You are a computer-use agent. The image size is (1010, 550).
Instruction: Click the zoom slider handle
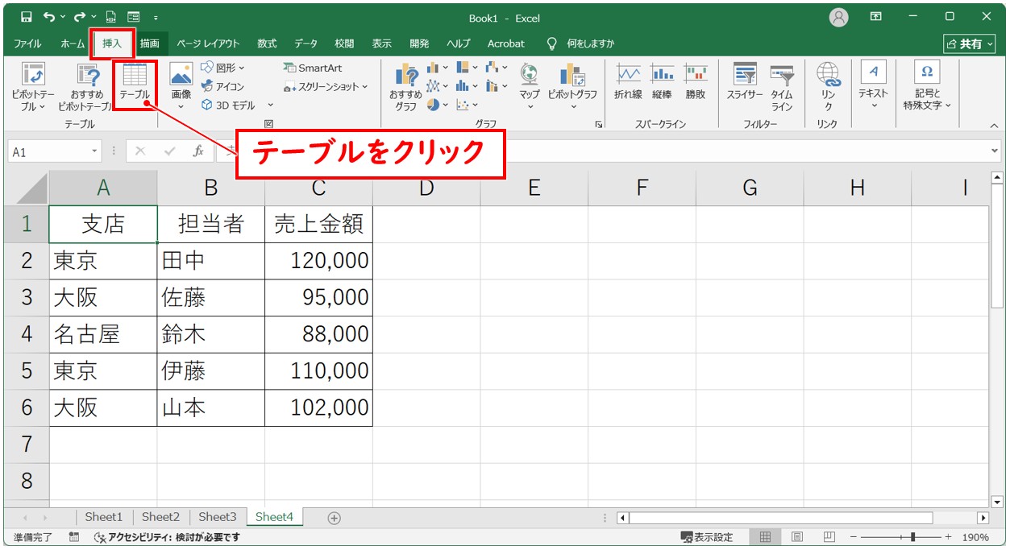point(912,537)
